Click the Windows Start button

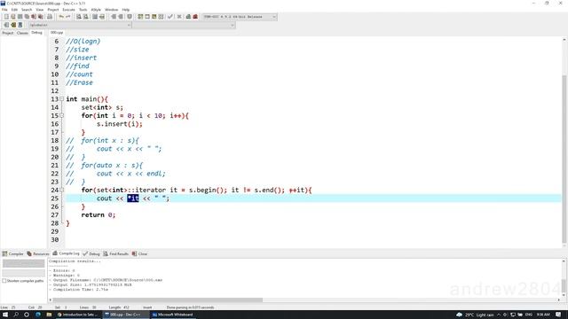[x=5, y=315]
